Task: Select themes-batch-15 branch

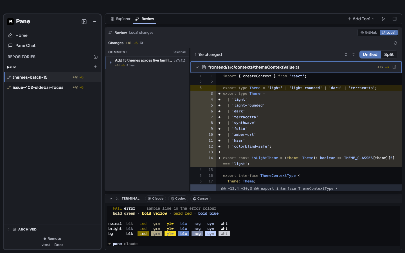Action: 52,77
